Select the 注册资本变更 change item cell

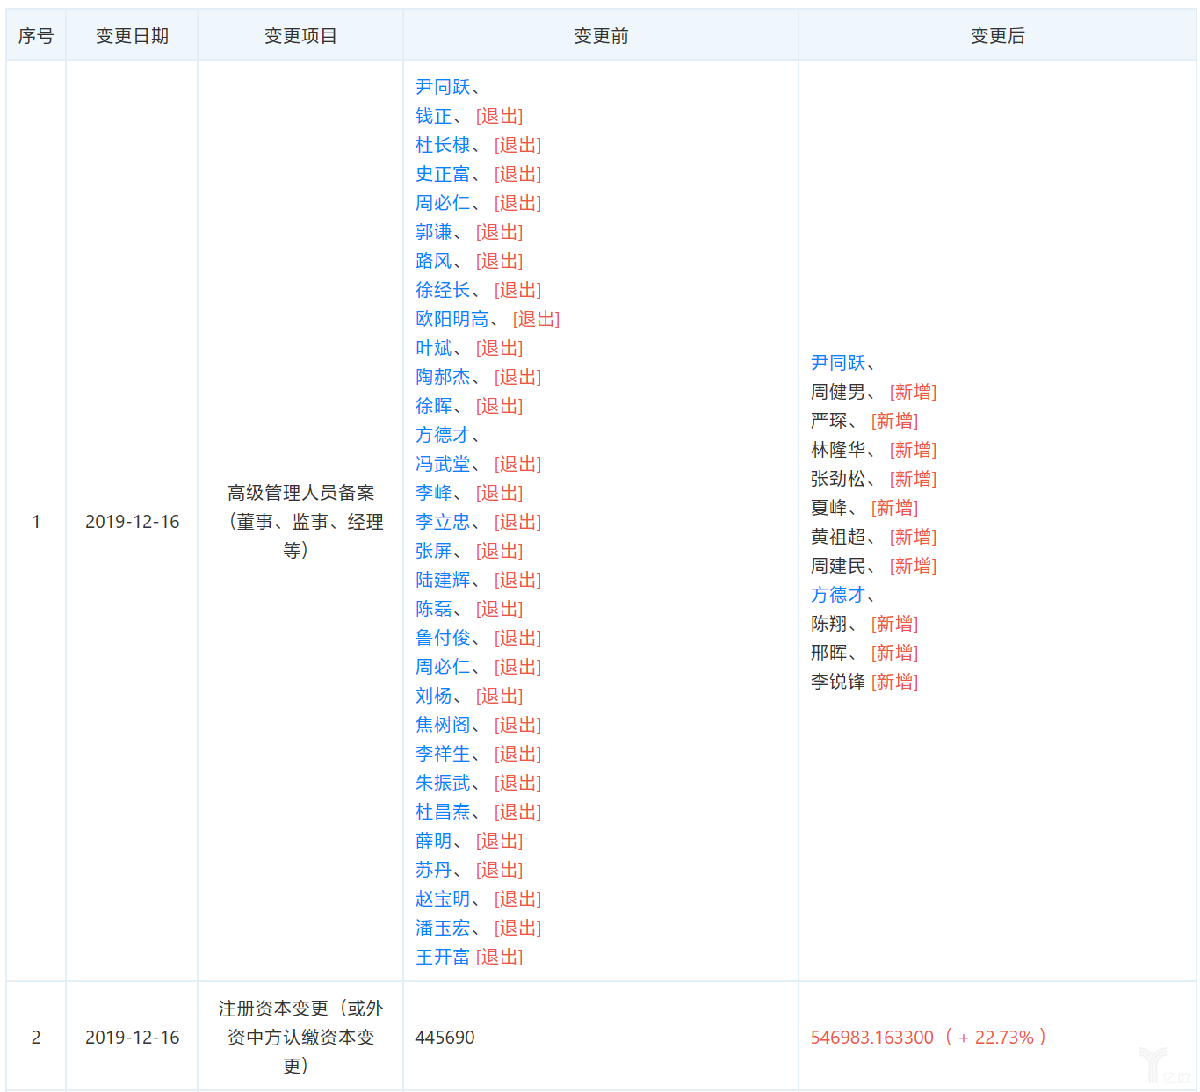pyautogui.click(x=300, y=1038)
